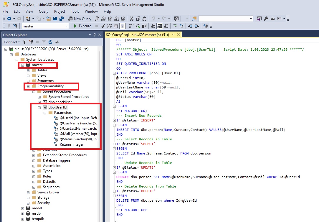Toggle Results to Grid output mode

point(159,26)
